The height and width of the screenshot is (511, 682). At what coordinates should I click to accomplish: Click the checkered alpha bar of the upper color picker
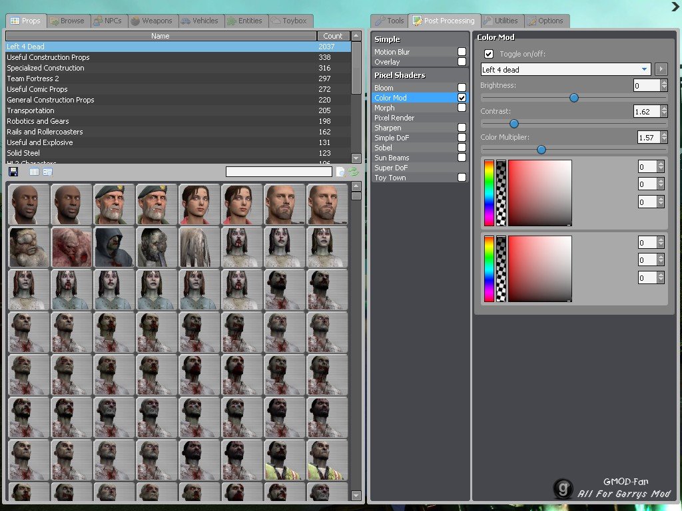(501, 193)
